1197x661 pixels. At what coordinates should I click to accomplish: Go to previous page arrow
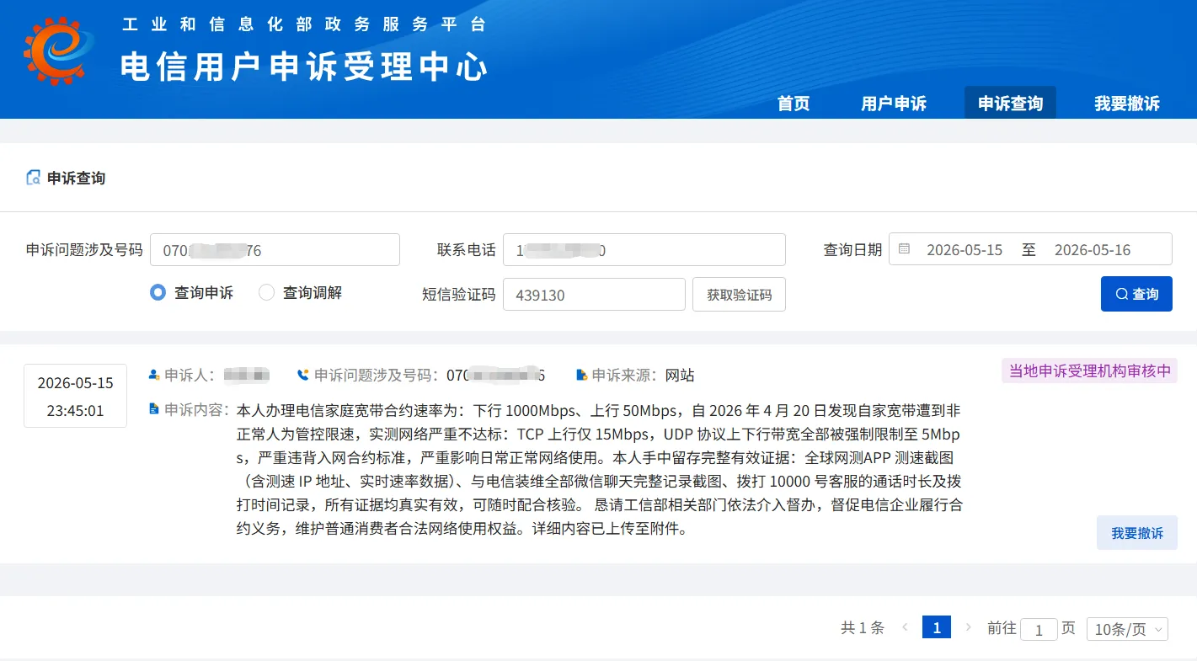tap(905, 627)
